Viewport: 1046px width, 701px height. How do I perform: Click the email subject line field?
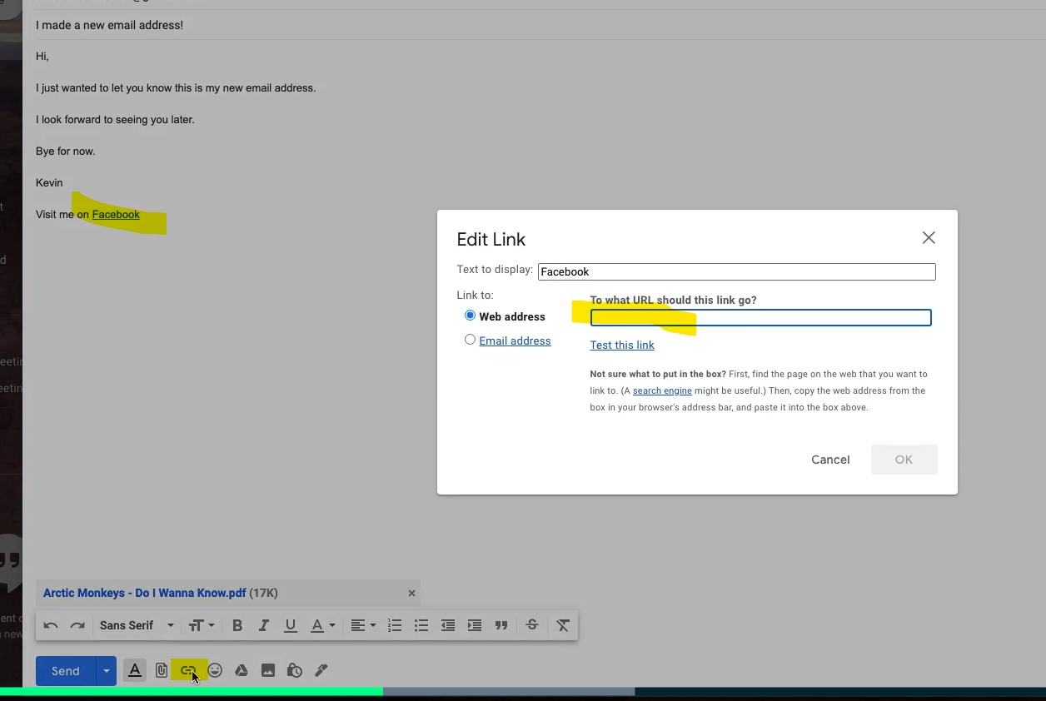[x=533, y=25]
